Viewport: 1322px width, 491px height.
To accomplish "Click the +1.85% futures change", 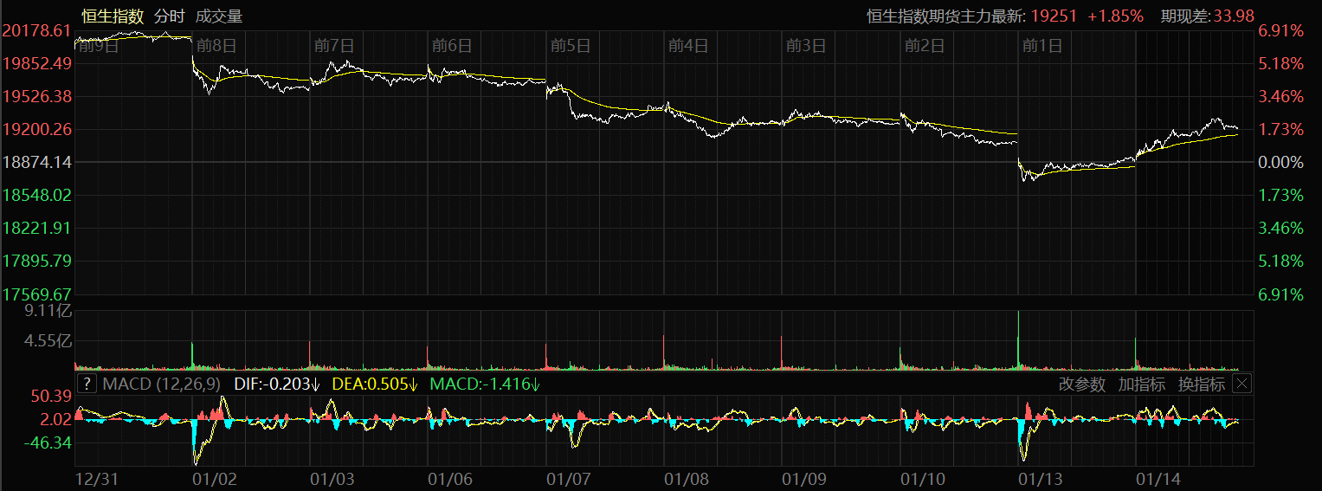I will tap(1116, 16).
